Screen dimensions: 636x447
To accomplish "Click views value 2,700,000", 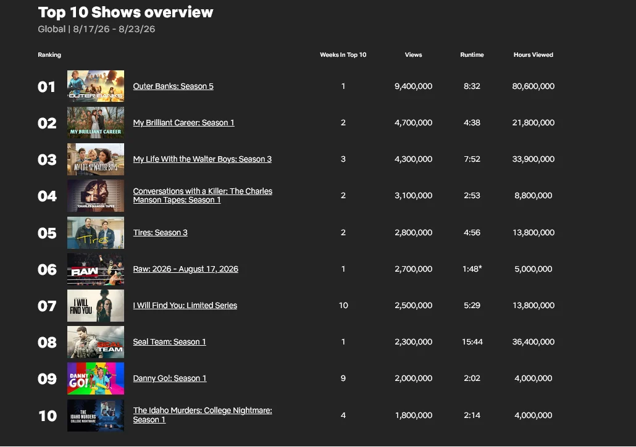I will (413, 269).
